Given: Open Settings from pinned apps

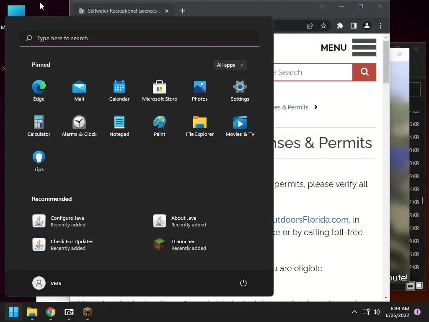Looking at the screenshot, I should click(240, 91).
